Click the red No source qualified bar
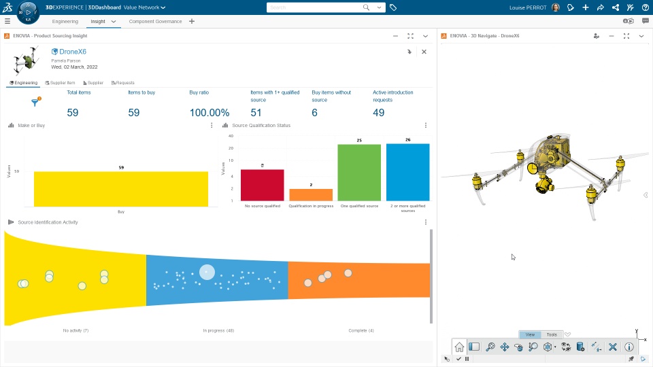Screen dimensions: 653x367 [263, 185]
